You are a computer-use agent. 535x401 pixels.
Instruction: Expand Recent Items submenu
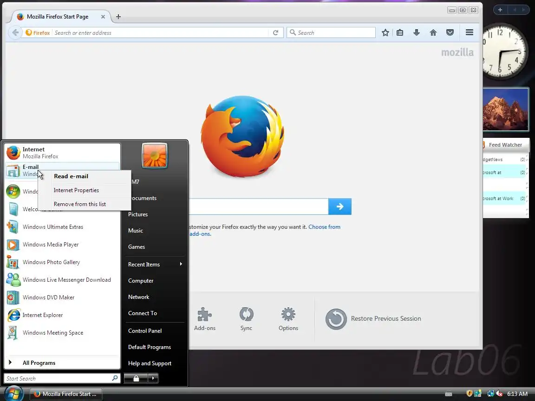155,265
